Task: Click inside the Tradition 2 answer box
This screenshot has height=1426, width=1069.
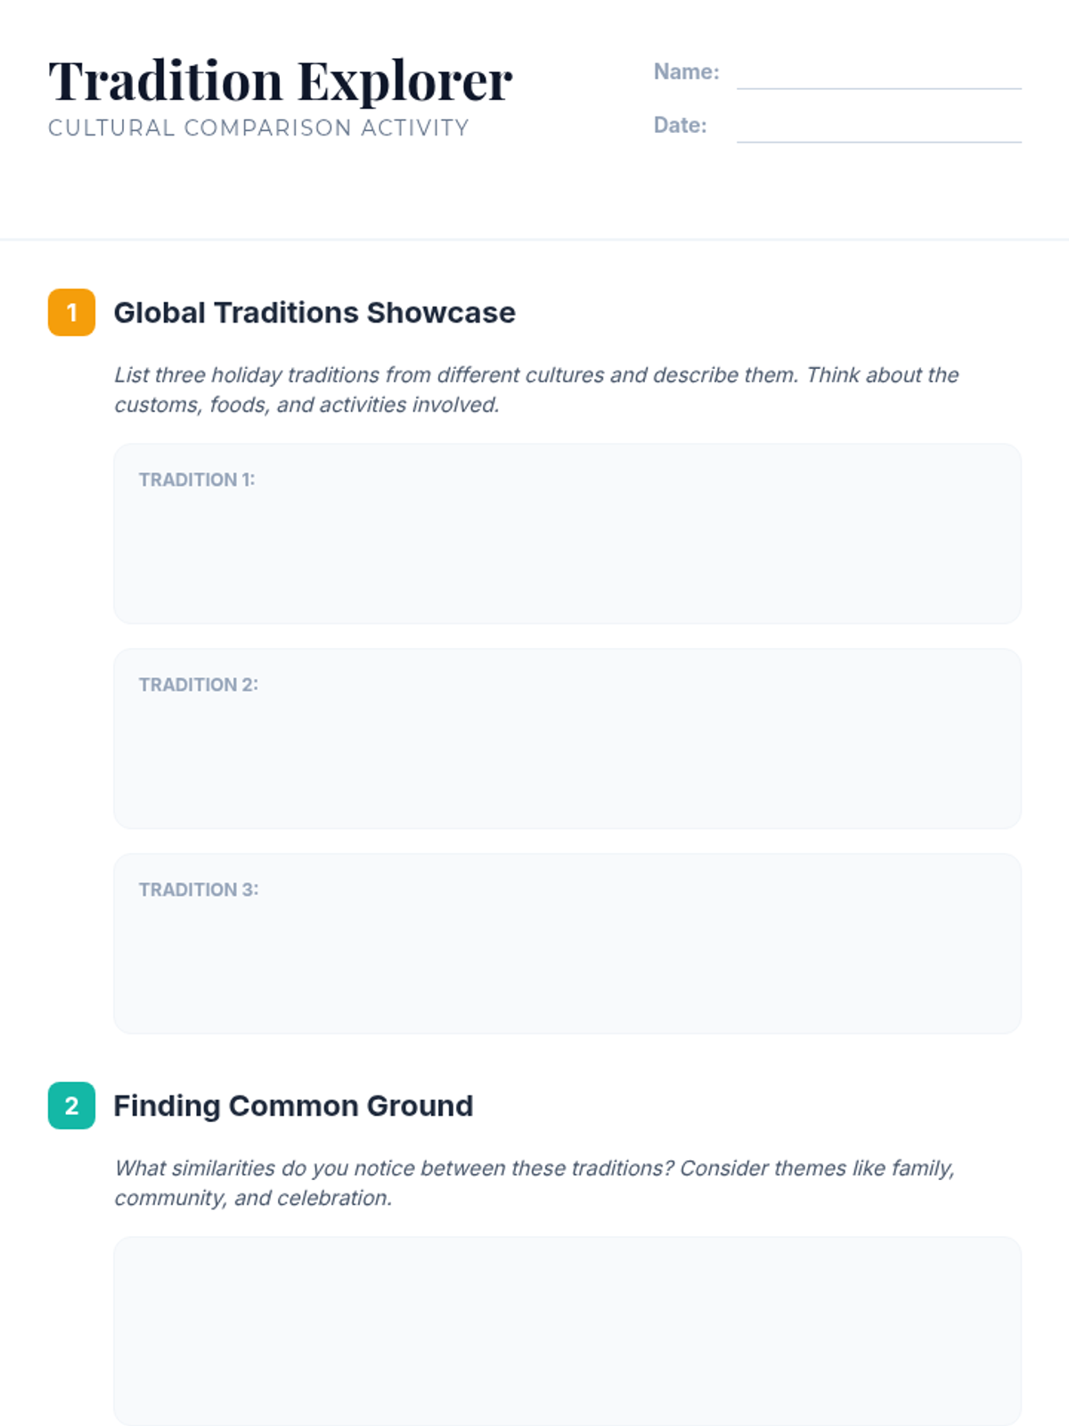Action: click(x=567, y=738)
